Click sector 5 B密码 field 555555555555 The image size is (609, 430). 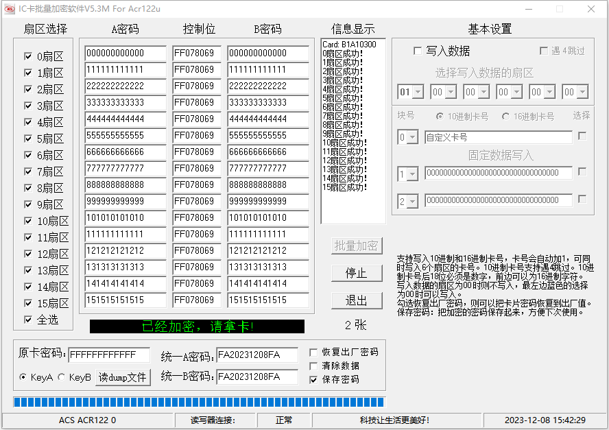268,136
